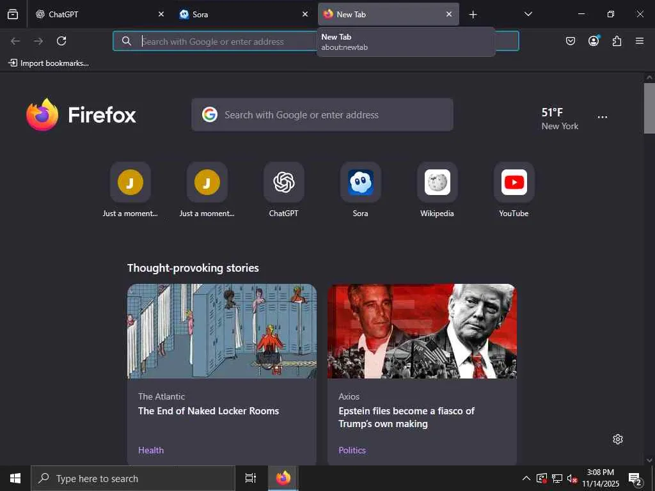
Task: Open the Politics topic link
Action: point(352,450)
